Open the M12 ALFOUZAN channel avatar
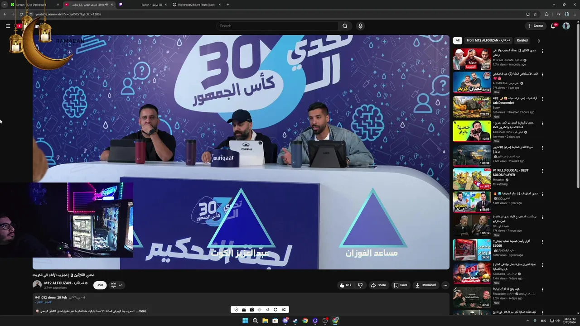580x326 pixels. [37, 285]
